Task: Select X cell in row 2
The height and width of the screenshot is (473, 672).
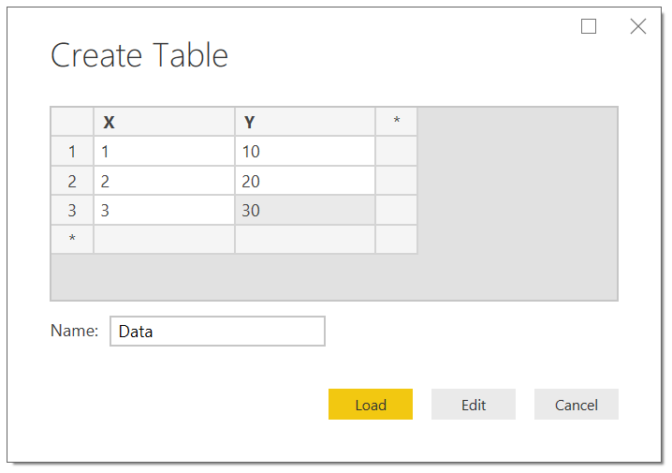Action: [164, 181]
